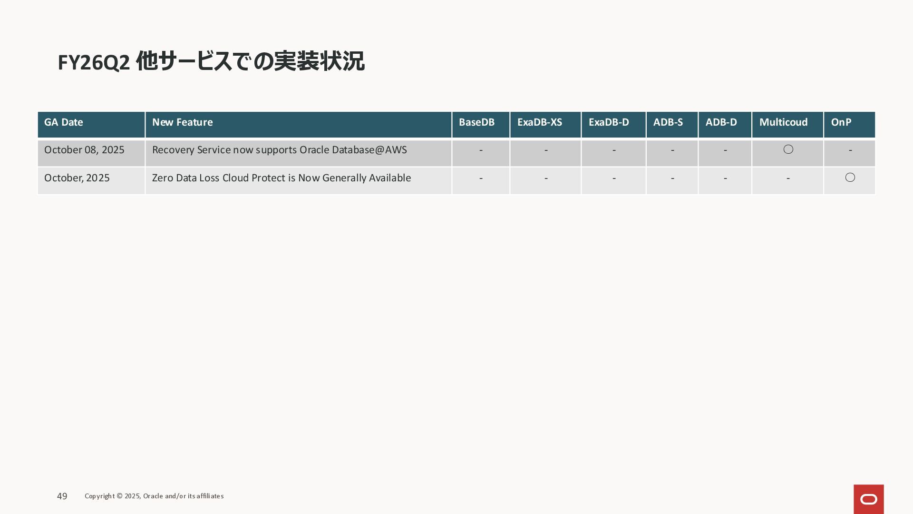This screenshot has height=514, width=913.
Task: Click the page number 49
Action: click(x=62, y=496)
